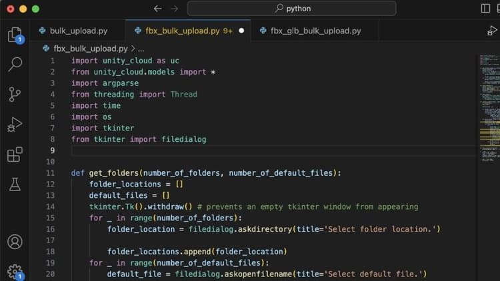500x281 pixels.
Task: Open the Search view magnifier icon
Action: pos(14,65)
